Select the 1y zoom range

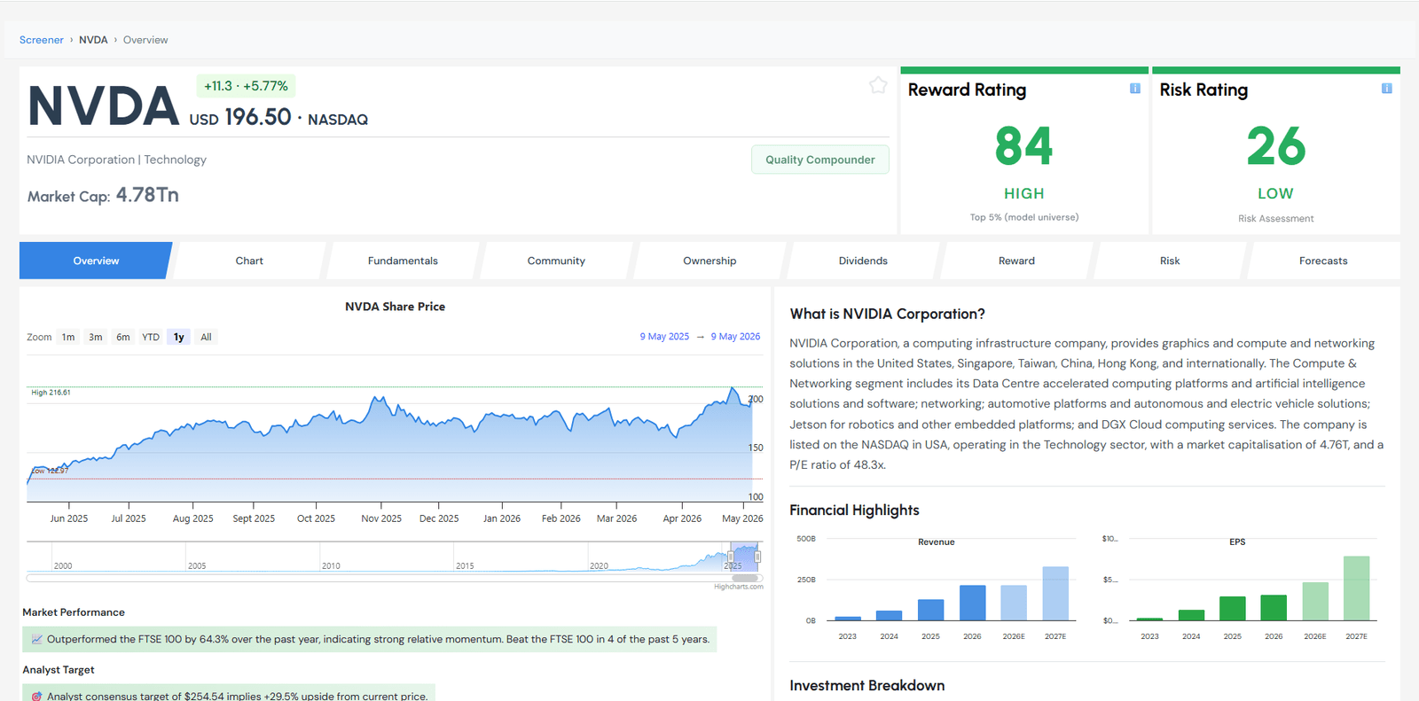(x=179, y=337)
